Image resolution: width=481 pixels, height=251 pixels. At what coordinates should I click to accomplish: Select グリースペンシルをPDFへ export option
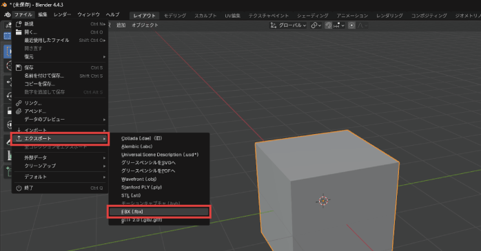point(159,171)
